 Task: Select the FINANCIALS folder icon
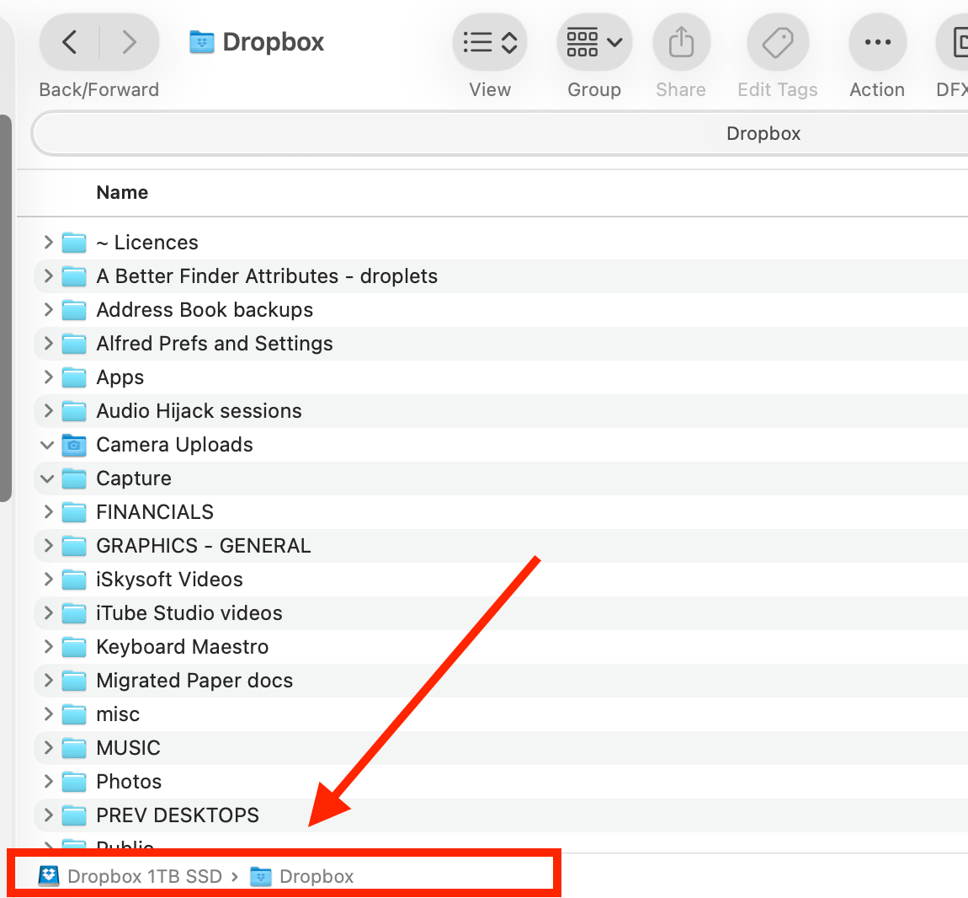click(74, 511)
